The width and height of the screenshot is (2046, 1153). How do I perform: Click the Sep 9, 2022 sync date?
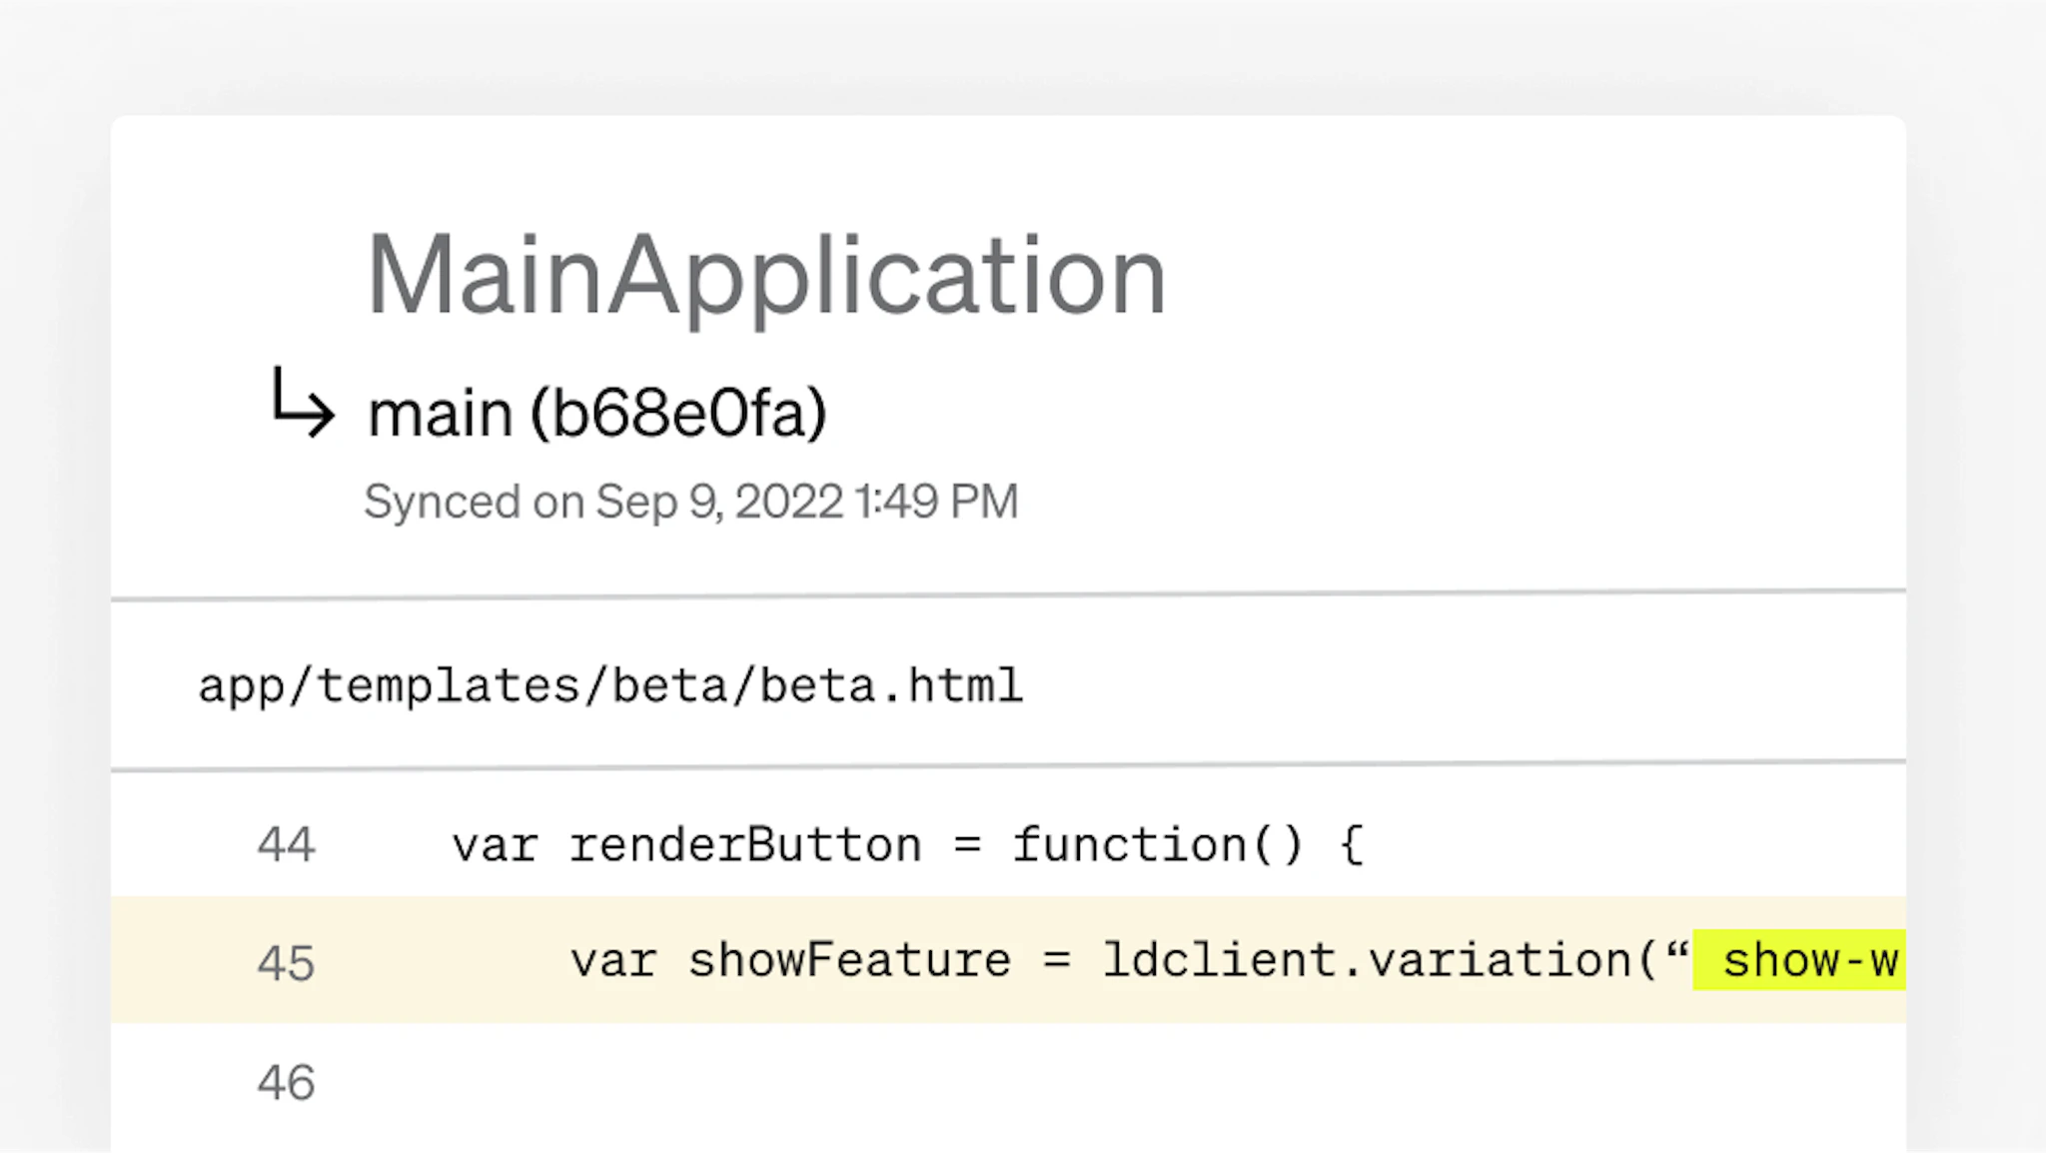point(719,502)
